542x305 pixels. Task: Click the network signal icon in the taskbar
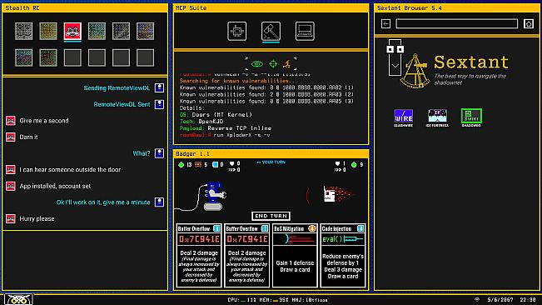pos(477,299)
